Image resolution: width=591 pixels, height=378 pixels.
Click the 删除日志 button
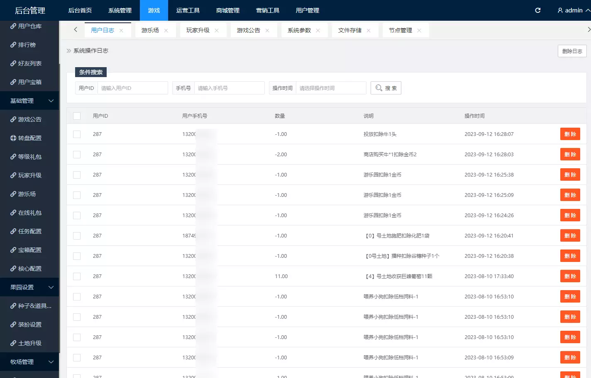pos(572,51)
